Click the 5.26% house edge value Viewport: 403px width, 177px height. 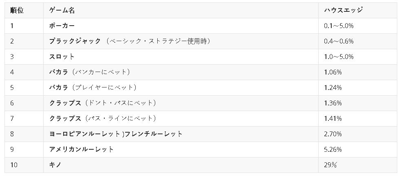tap(333, 149)
